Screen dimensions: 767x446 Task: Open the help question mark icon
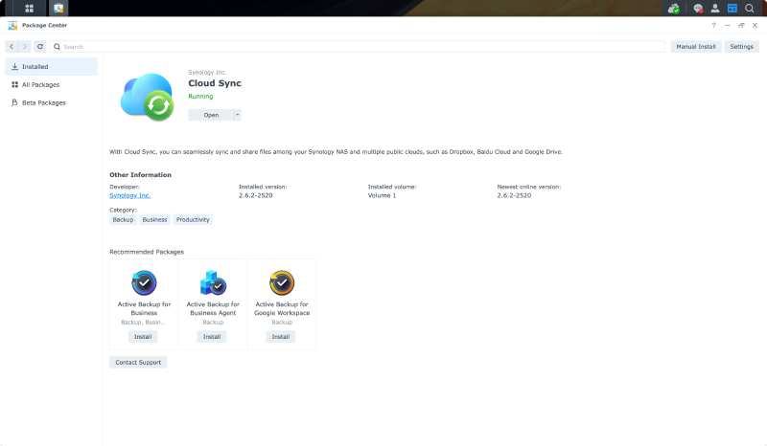713,25
